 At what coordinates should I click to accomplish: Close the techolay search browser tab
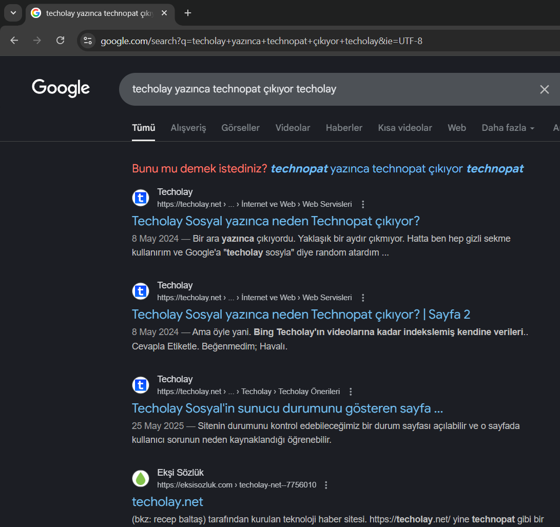pos(164,13)
